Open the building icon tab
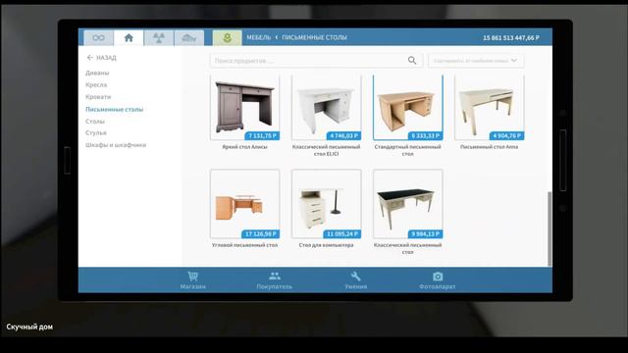Viewport: 628px width, 353px height. tap(189, 37)
